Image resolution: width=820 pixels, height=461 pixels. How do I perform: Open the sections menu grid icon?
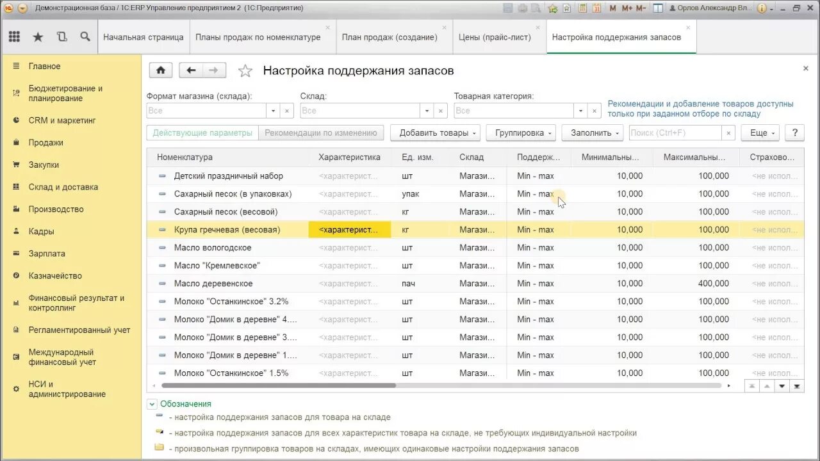pos(14,37)
